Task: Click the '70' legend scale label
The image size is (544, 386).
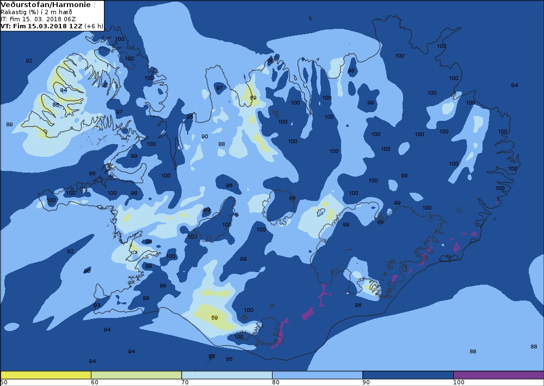Action: pos(185,383)
